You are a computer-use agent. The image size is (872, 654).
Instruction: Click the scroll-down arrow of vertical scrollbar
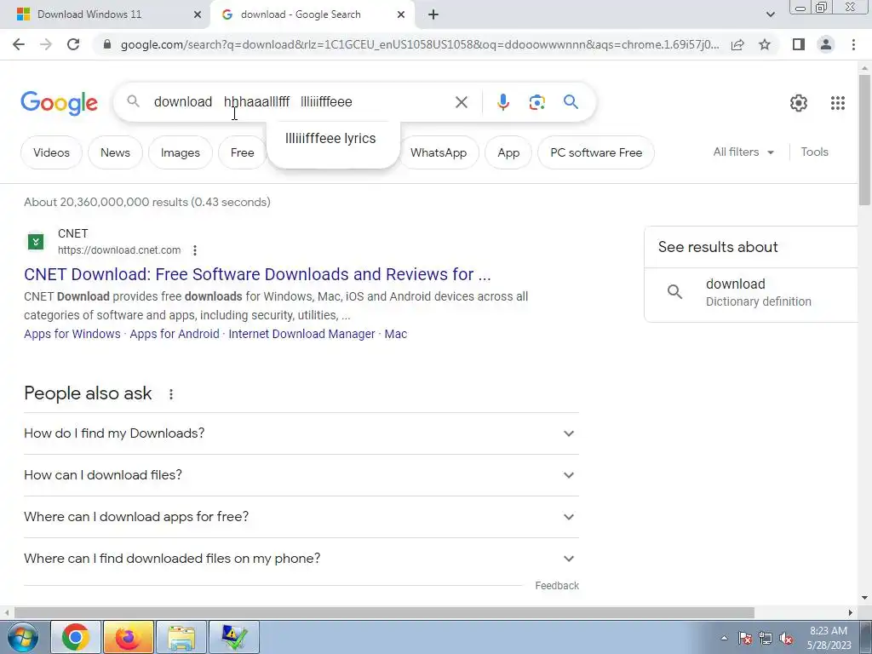865,599
